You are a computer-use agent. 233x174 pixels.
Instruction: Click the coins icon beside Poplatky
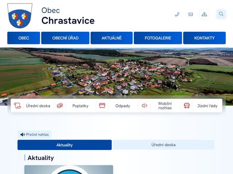60,106
